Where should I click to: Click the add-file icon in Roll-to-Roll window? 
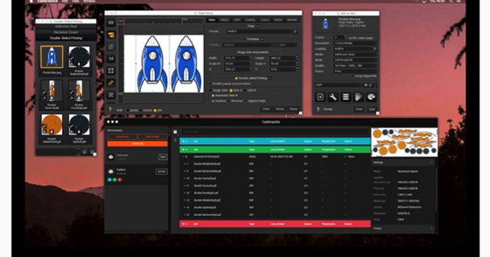pos(320,97)
